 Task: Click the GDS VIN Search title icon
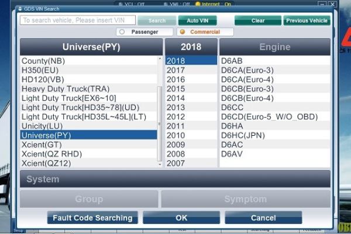[x=20, y=9]
